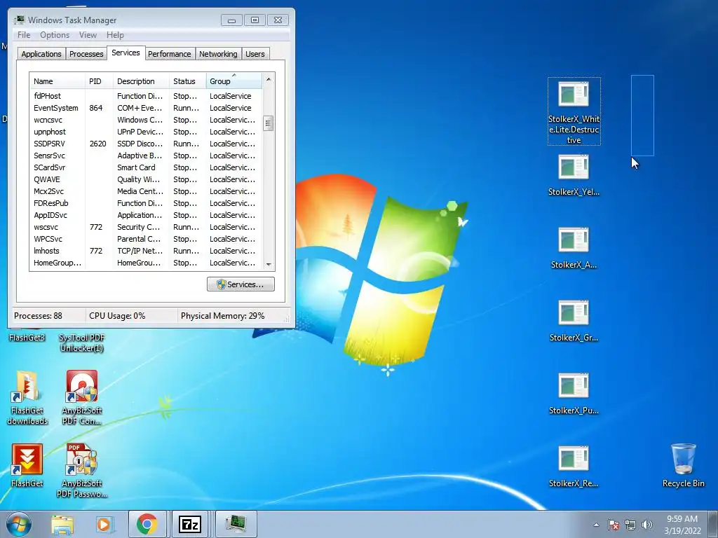The width and height of the screenshot is (718, 538).
Task: Select the AppIDSvc service row
Action: coord(146,215)
